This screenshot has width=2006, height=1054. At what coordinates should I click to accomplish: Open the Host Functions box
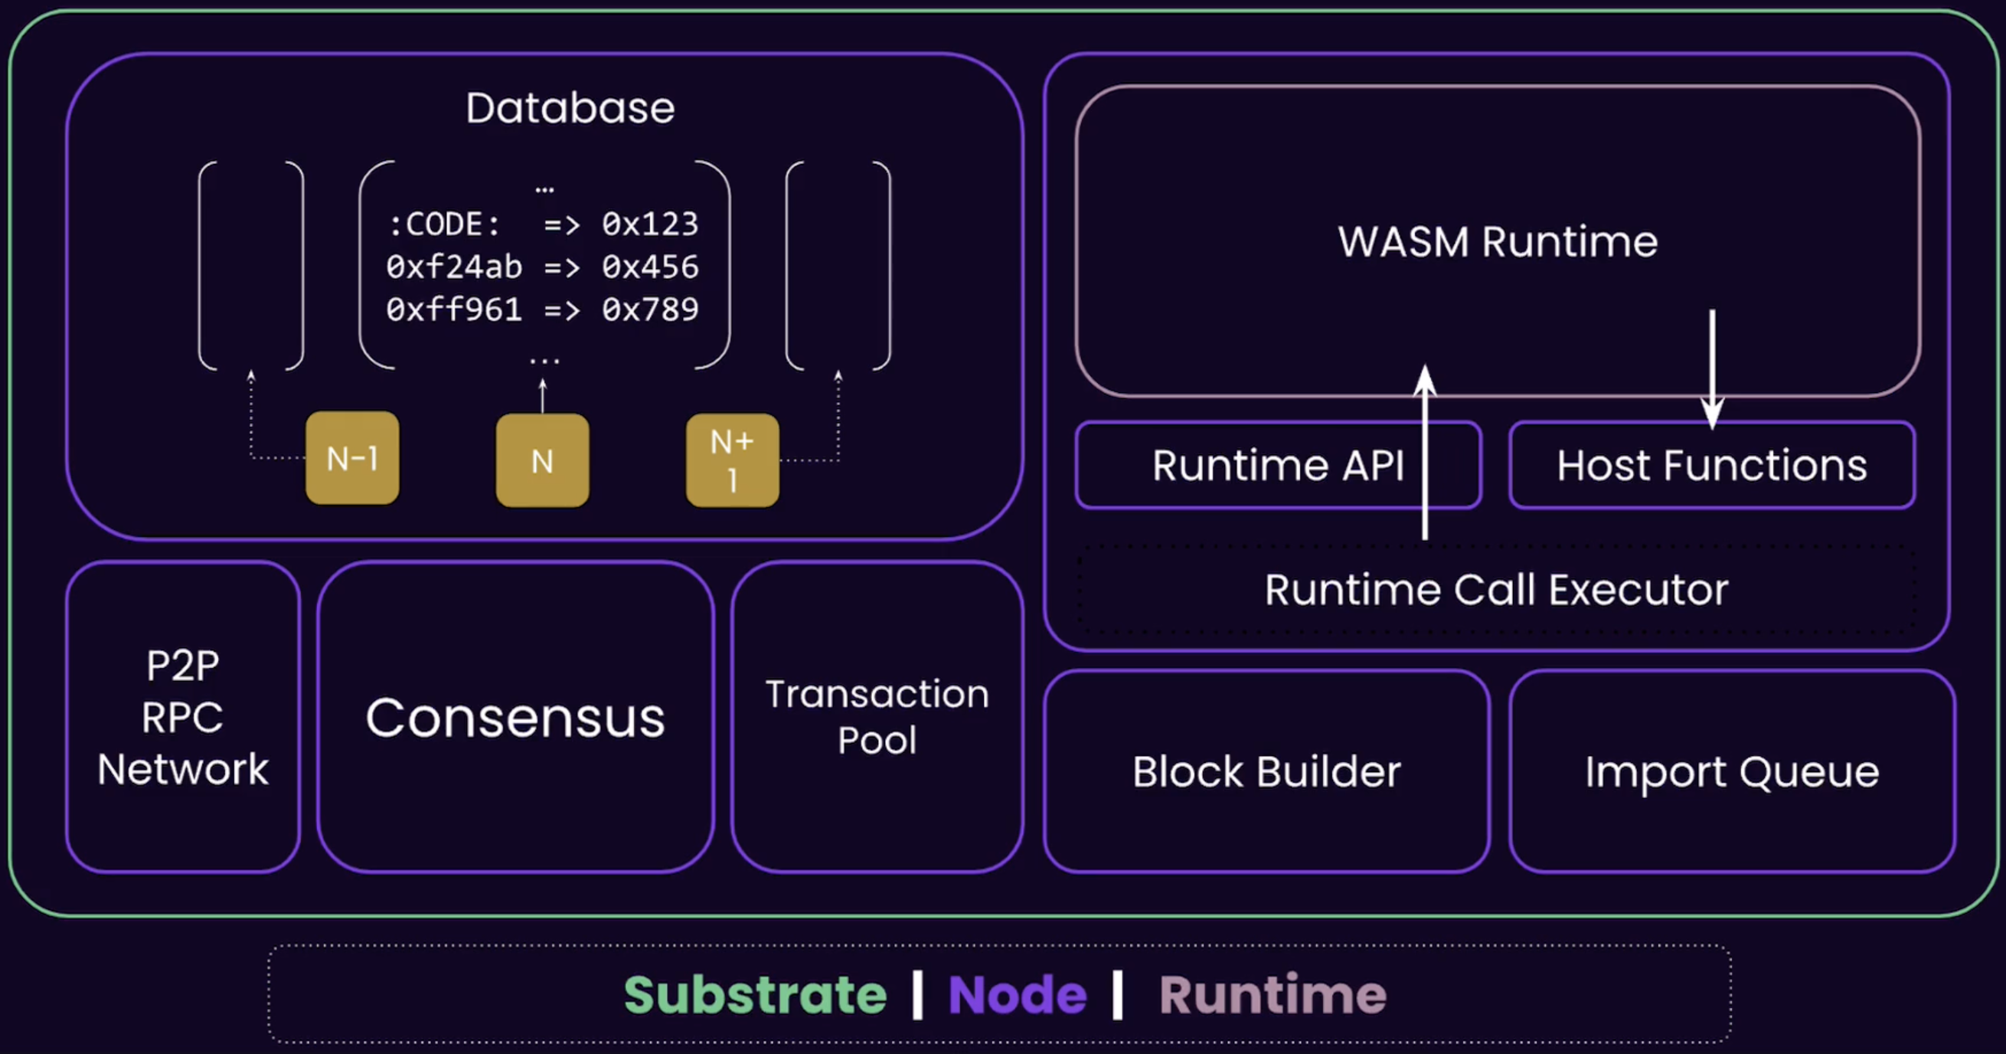tap(1712, 465)
